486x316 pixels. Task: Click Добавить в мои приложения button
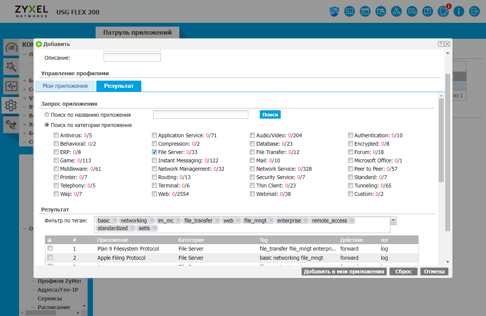tap(344, 272)
